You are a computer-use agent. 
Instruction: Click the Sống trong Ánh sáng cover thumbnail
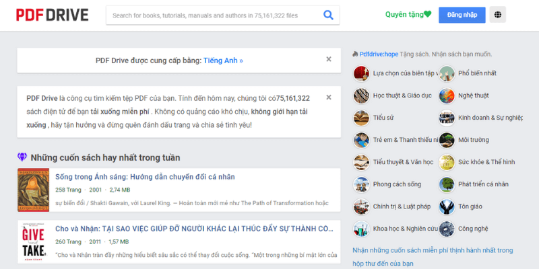coord(33,190)
